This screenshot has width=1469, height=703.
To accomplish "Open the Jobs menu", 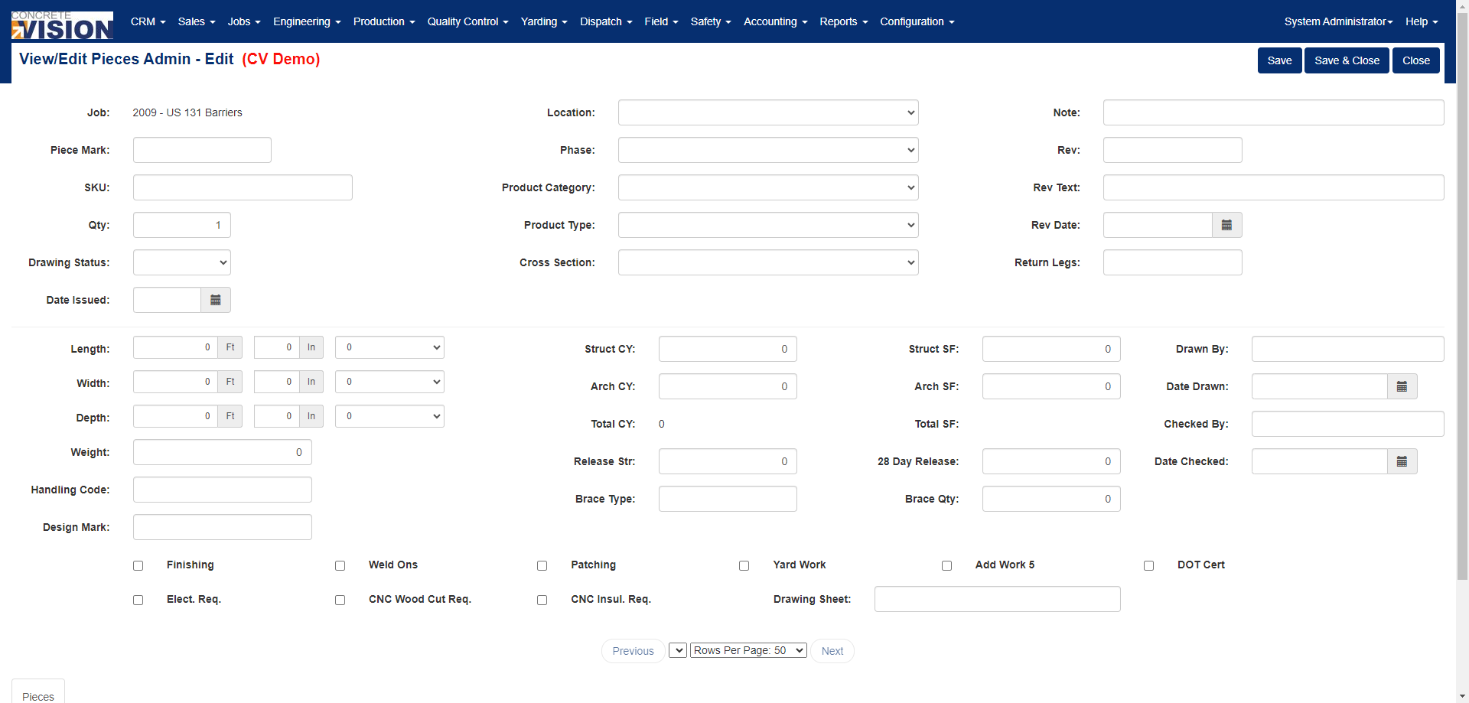I will 244,21.
